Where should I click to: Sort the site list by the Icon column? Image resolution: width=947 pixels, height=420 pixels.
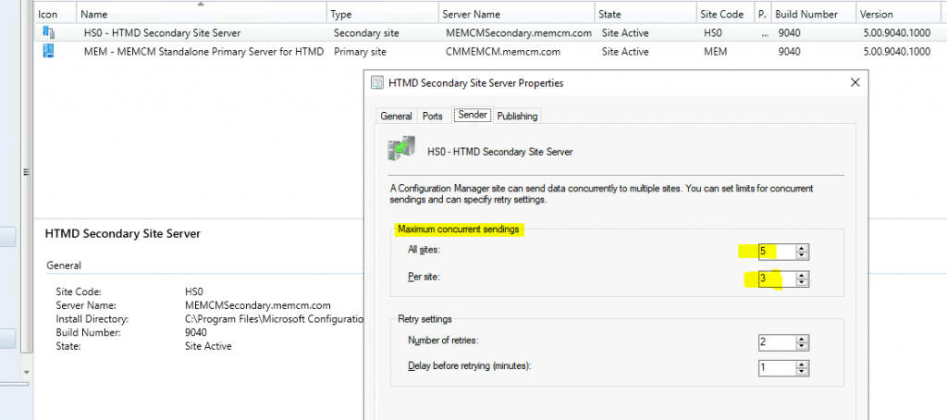coord(55,14)
